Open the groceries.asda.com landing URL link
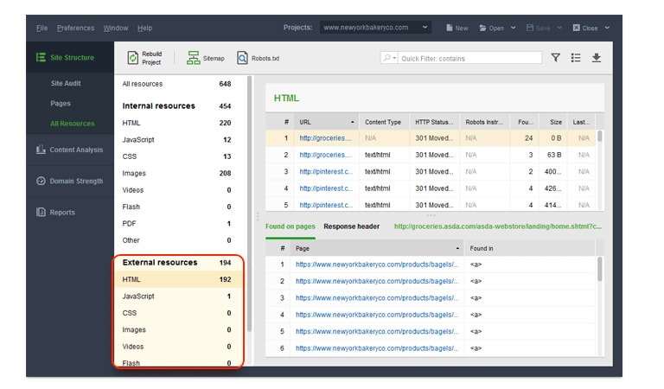 pyautogui.click(x=498, y=226)
